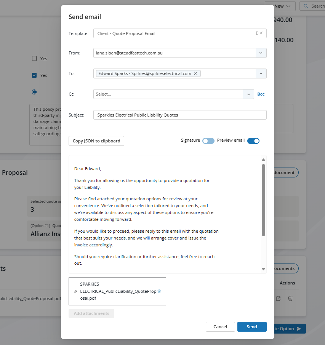The height and width of the screenshot is (345, 325).
Task: Uncheck the checked Yes checkbox
Action: [x=34, y=75]
